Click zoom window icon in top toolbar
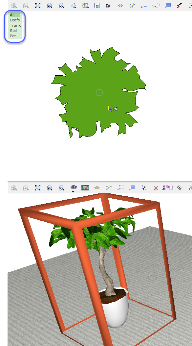This screenshot has width=192, height=346. (73, 6)
